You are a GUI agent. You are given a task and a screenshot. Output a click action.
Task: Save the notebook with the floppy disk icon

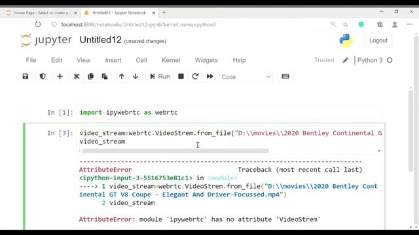[26, 76]
